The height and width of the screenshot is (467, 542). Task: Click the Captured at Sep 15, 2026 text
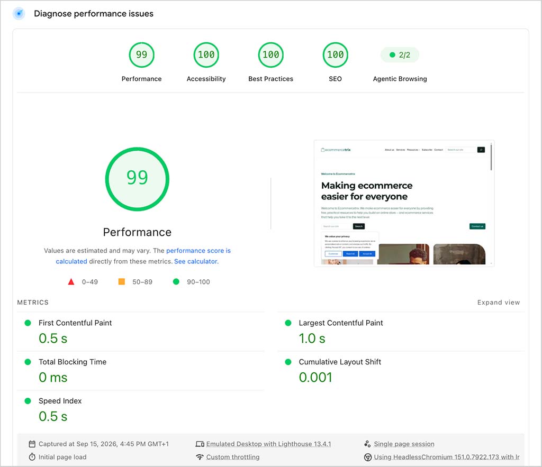104,444
